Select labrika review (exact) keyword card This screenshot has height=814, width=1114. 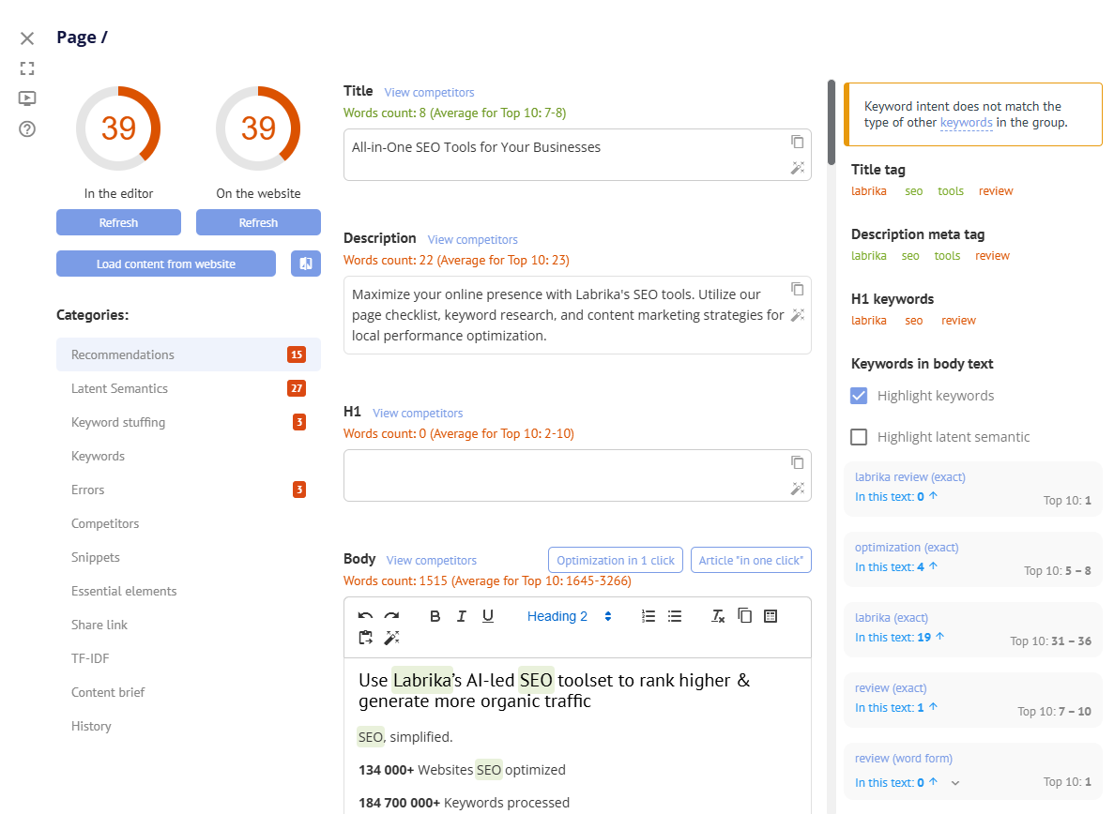click(x=972, y=489)
